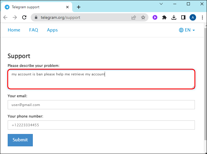This screenshot has height=154, width=207.
Task: Toggle the browser side panel icon
Action: click(x=183, y=17)
